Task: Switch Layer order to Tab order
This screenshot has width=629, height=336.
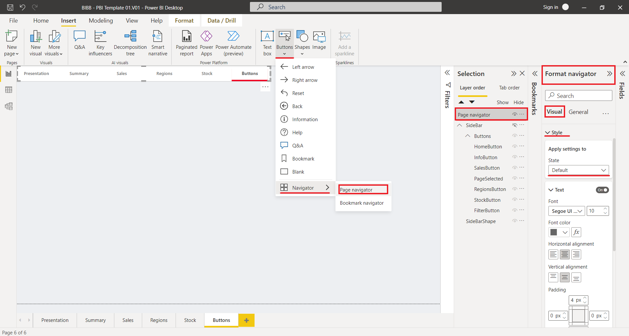Action: [x=509, y=87]
